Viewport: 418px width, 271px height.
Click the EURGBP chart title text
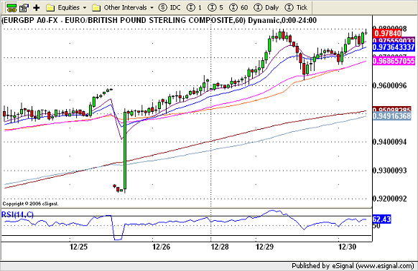tap(159, 21)
